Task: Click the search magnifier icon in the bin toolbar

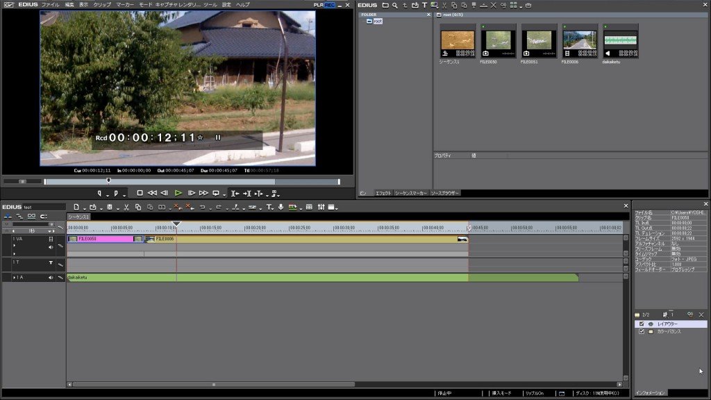Action: 395,6
